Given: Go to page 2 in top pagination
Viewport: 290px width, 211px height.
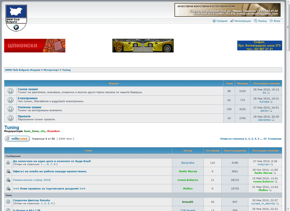Looking at the screenshot, I should pos(249,139).
